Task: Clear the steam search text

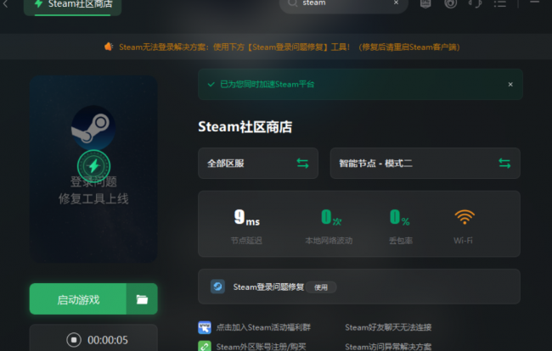Action: pos(396,3)
